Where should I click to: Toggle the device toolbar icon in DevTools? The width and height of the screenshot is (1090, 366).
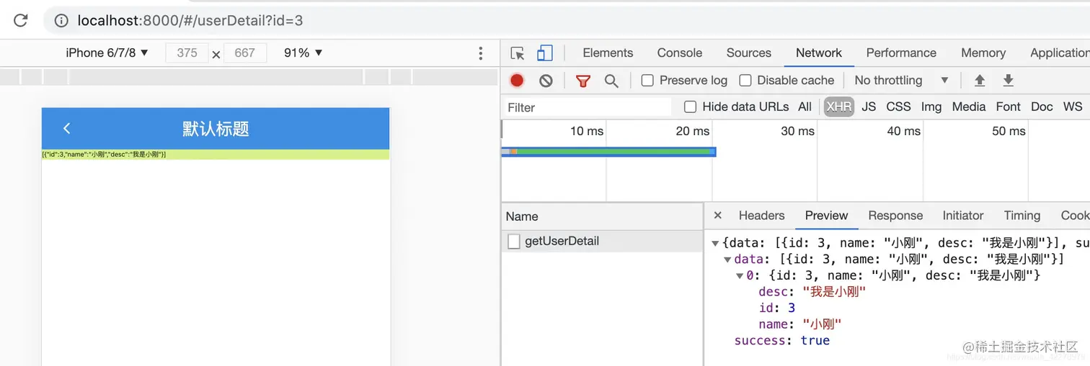coord(545,53)
